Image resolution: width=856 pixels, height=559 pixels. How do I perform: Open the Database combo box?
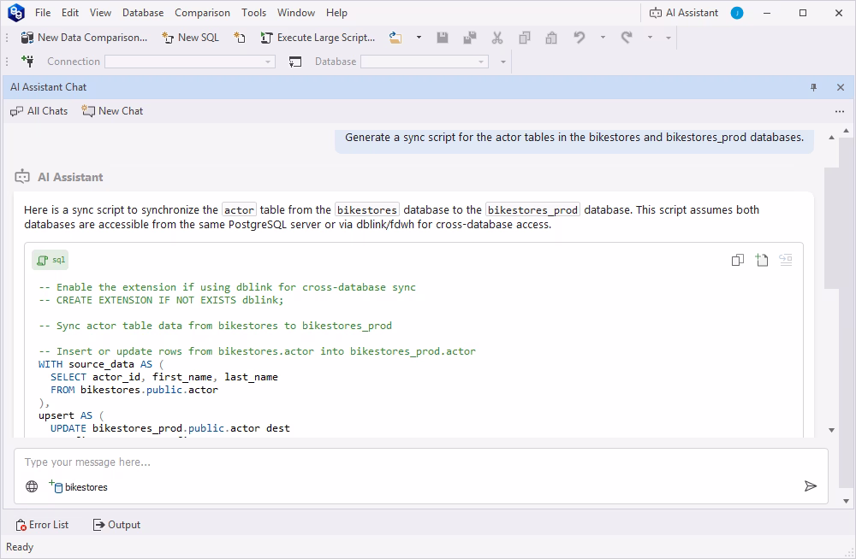[x=425, y=62]
